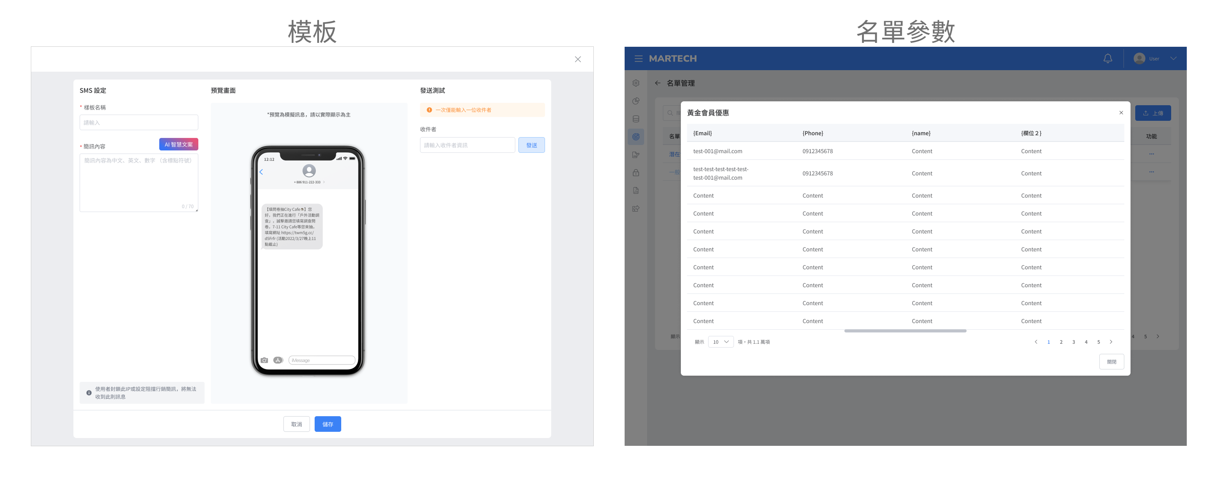Open the lock permissions sidebar icon
This screenshot has width=1218, height=477.
(636, 173)
